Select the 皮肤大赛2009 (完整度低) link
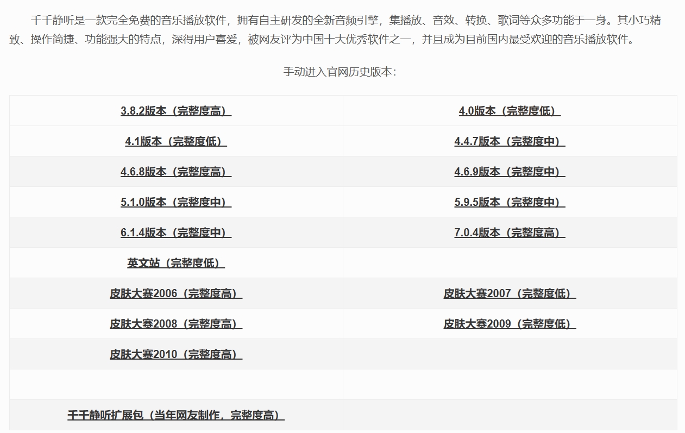This screenshot has width=685, height=433. point(510,324)
